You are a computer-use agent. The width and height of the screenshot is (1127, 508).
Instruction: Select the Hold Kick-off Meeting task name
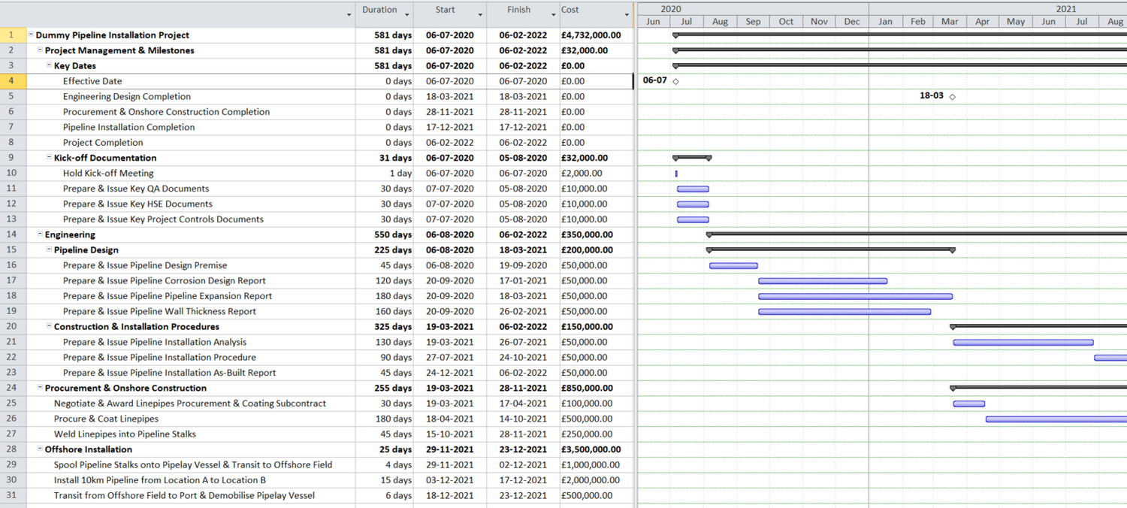coord(107,173)
